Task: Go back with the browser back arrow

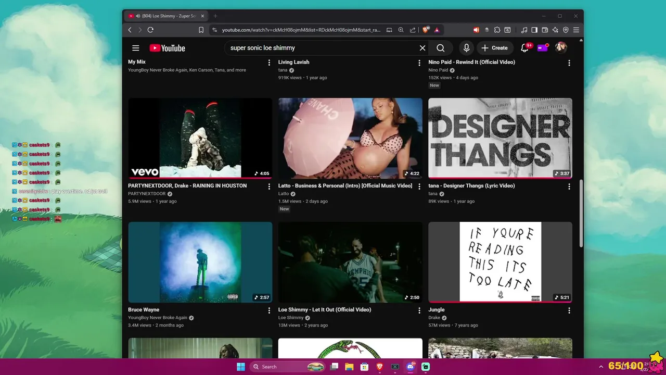Action: click(130, 30)
